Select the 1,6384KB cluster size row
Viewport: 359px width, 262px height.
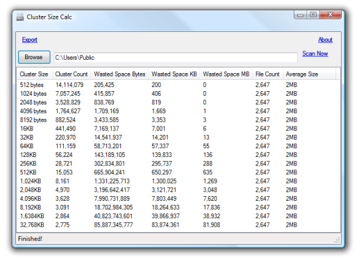[179, 216]
